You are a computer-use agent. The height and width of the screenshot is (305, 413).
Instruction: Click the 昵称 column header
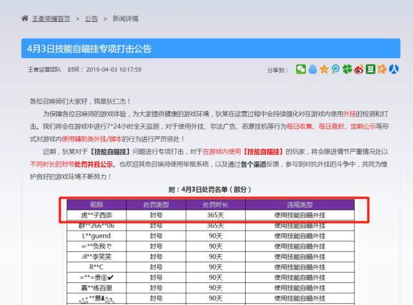click(97, 205)
